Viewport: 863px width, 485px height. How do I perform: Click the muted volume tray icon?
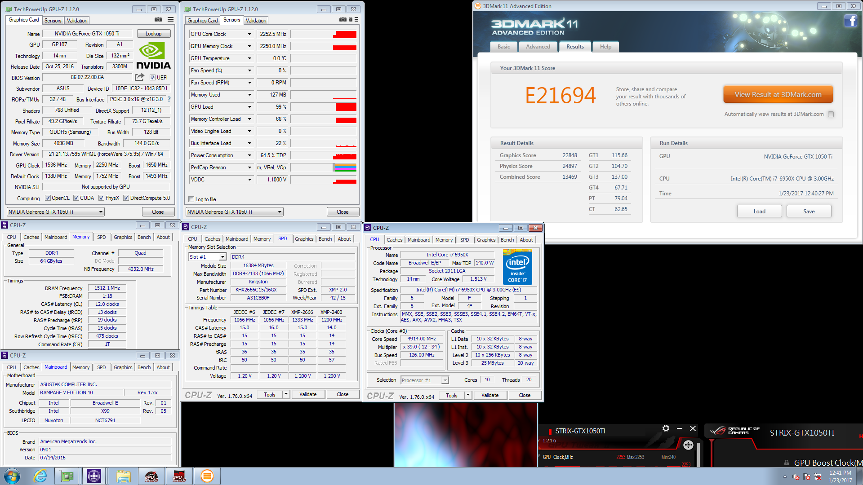pos(796,476)
